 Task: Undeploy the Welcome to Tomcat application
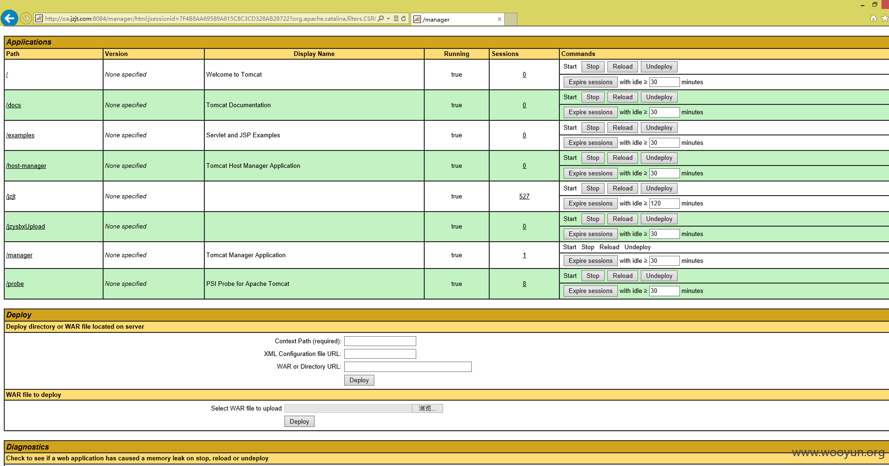pos(659,67)
